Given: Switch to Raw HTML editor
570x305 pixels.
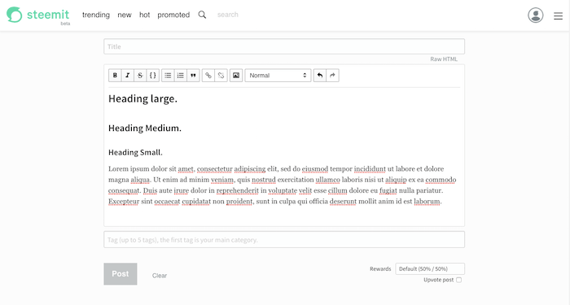Looking at the screenshot, I should [444, 59].
